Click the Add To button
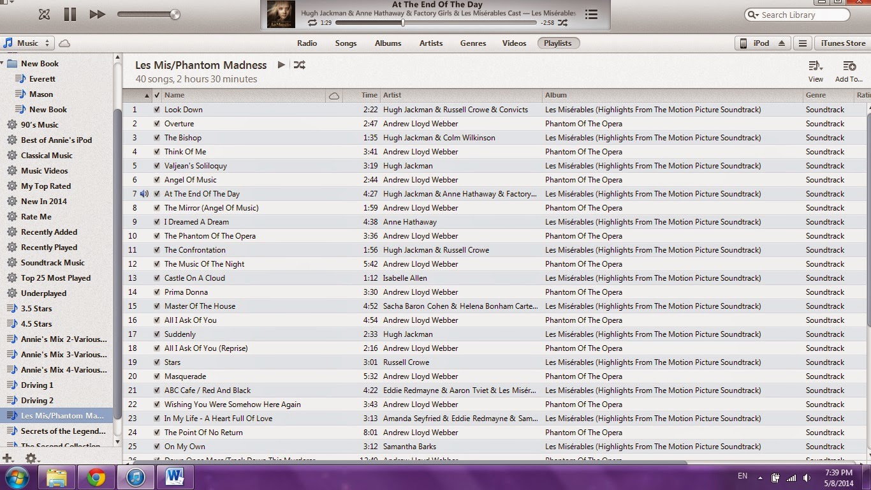 (x=849, y=71)
